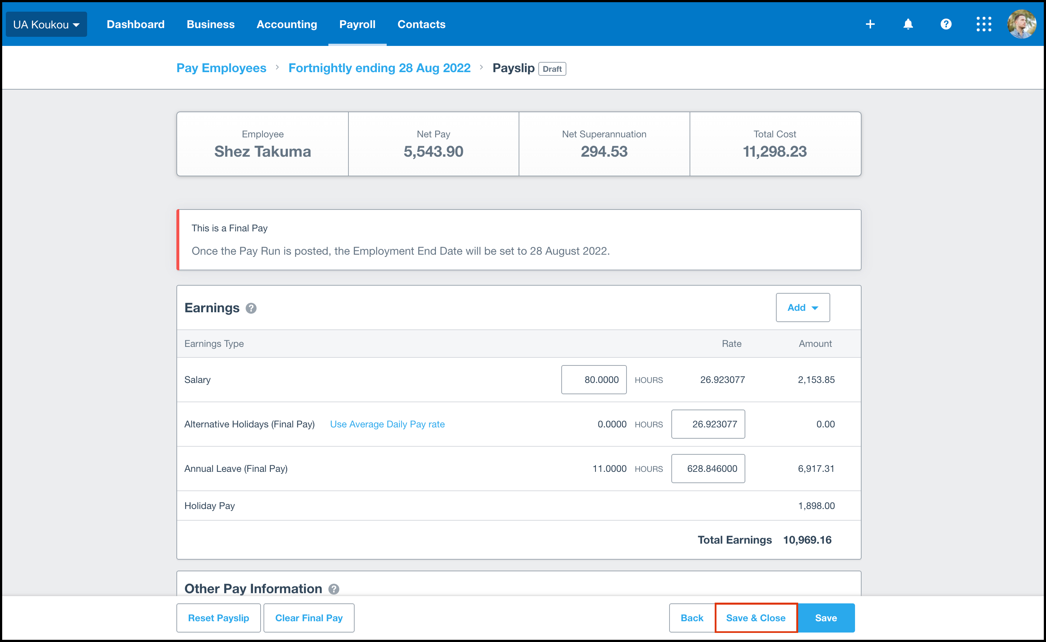Click the Salary hours input field
This screenshot has width=1046, height=642.
coord(593,380)
